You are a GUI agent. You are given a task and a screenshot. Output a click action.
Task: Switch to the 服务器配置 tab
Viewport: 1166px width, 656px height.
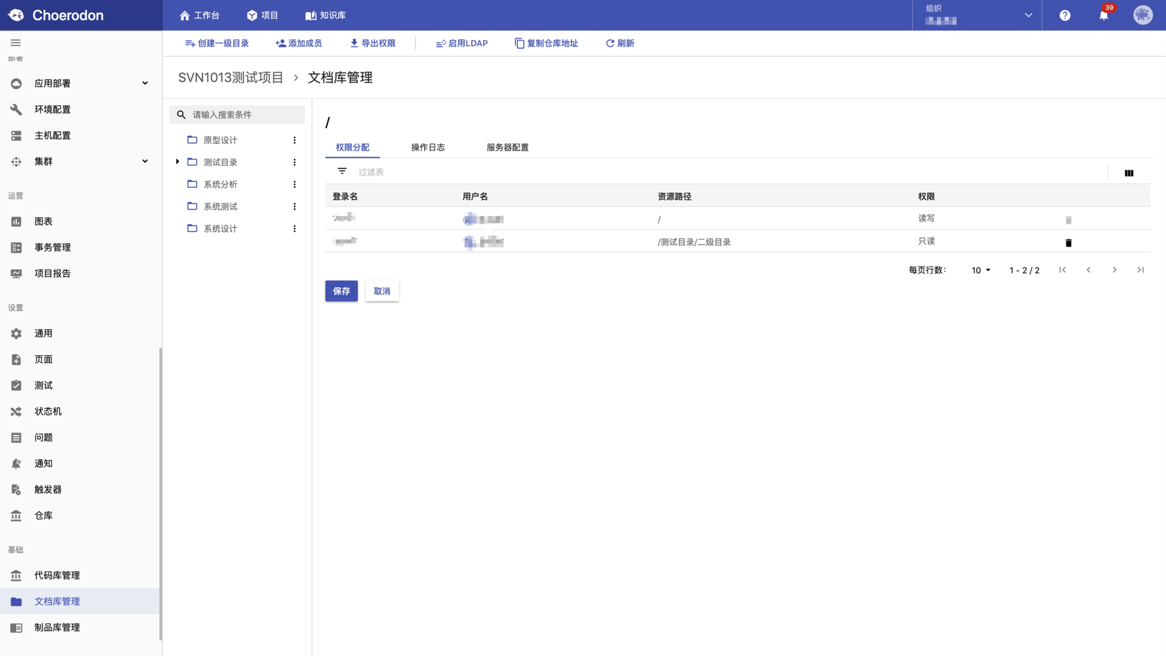tap(508, 148)
